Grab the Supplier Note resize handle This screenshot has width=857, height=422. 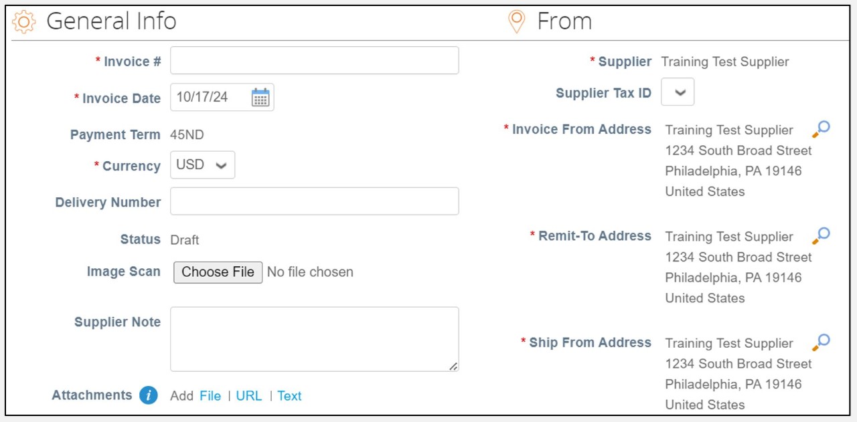pos(453,366)
